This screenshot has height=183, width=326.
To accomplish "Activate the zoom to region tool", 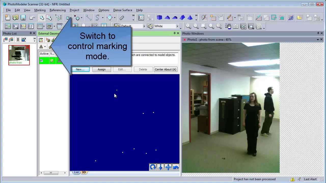I will coord(203,26).
